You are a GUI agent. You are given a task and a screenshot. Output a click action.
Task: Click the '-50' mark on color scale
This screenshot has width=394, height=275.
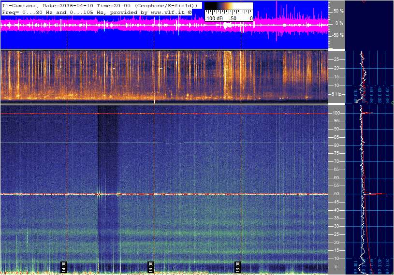point(233,18)
